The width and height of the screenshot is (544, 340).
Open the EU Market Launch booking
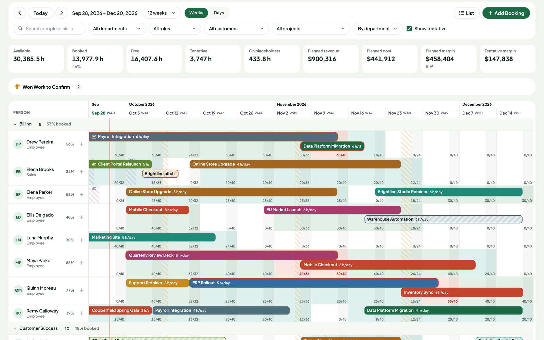(x=332, y=210)
